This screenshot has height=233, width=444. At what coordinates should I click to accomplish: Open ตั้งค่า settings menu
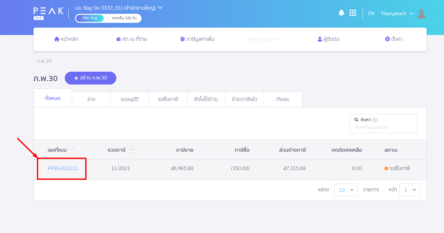[394, 39]
